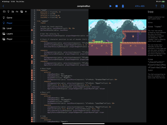Place cursor on tree "init" line
The width and height of the screenshot is (167, 125).
(x=42, y=10)
